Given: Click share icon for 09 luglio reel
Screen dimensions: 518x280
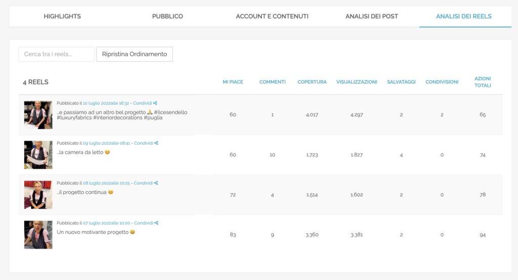Looking at the screenshot, I should coord(156,143).
